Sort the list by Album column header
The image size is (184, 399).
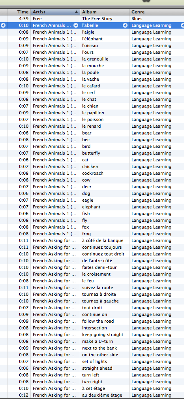(x=105, y=12)
